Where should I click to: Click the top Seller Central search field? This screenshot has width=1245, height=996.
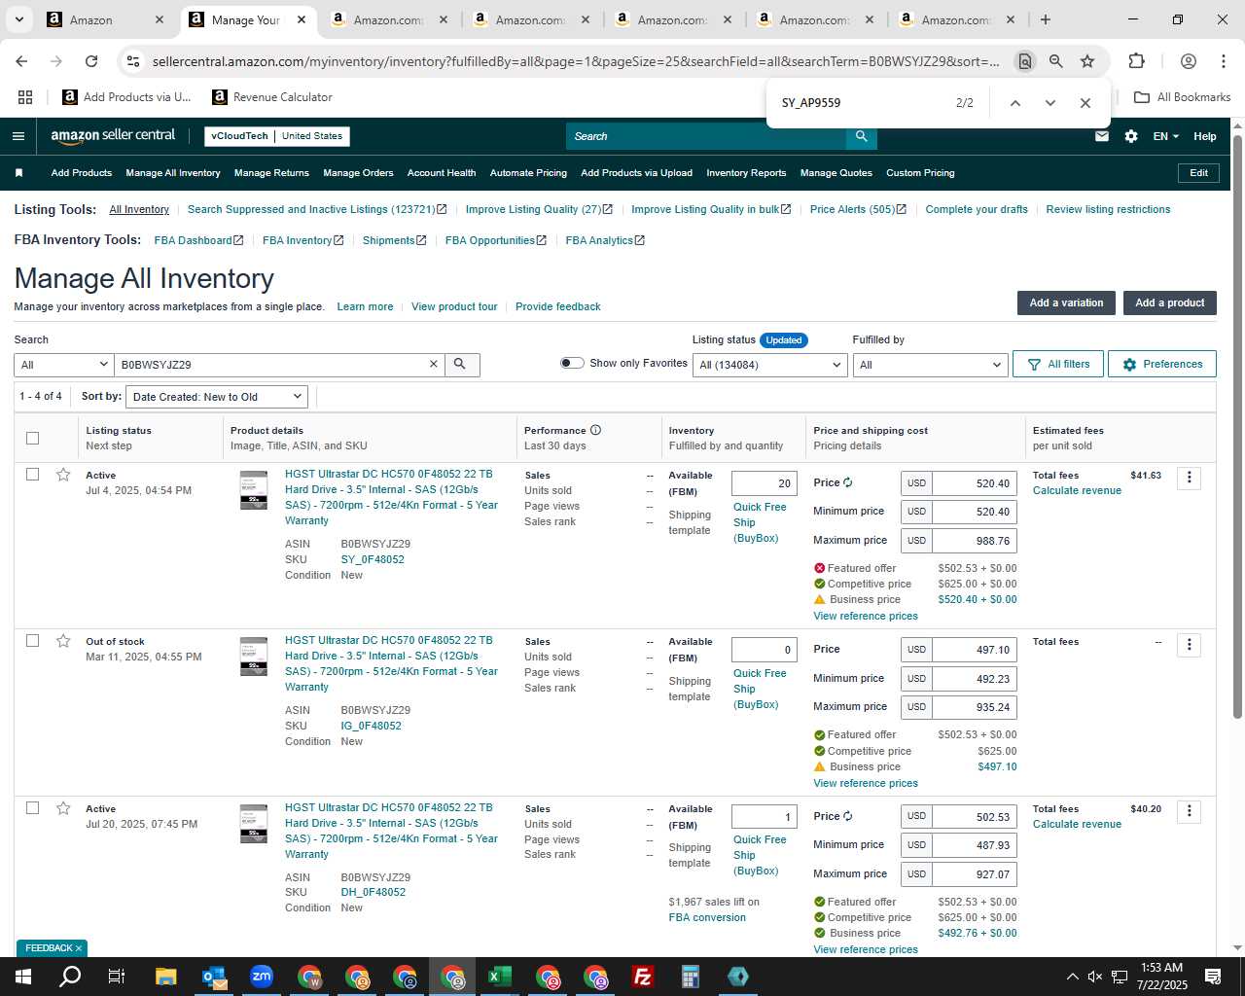706,136
